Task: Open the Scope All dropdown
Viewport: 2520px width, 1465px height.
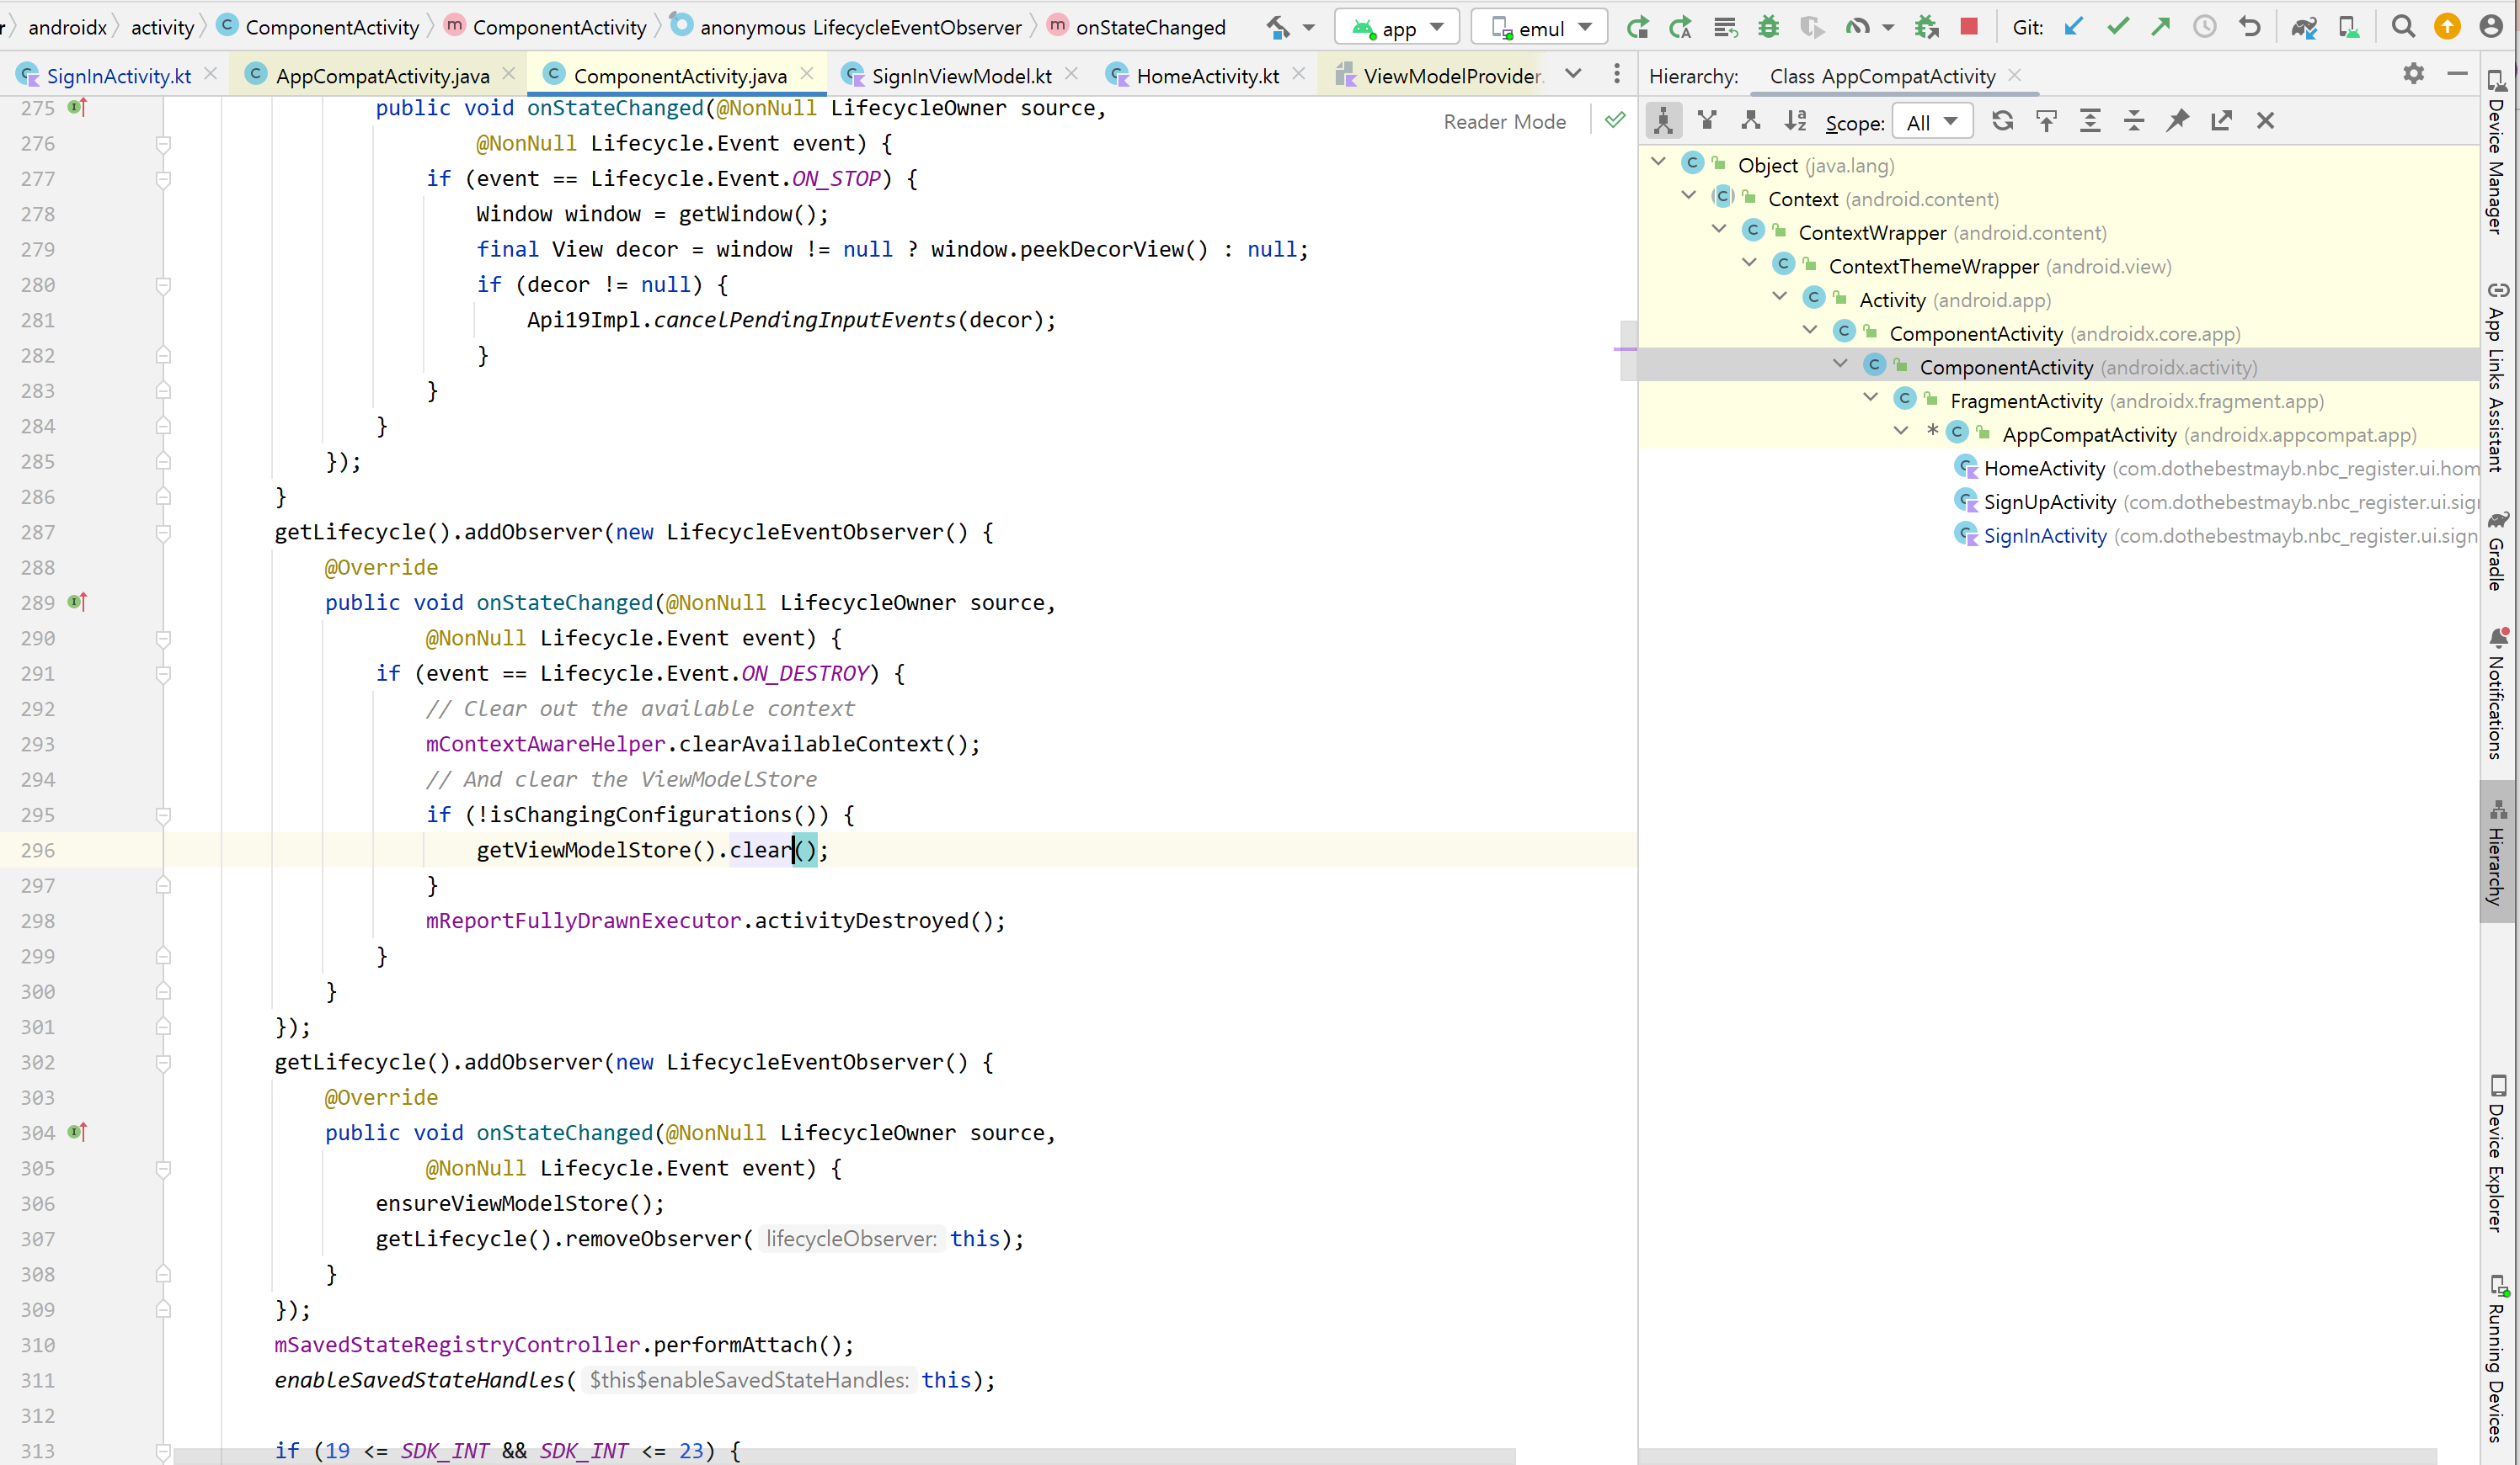Action: (1931, 122)
